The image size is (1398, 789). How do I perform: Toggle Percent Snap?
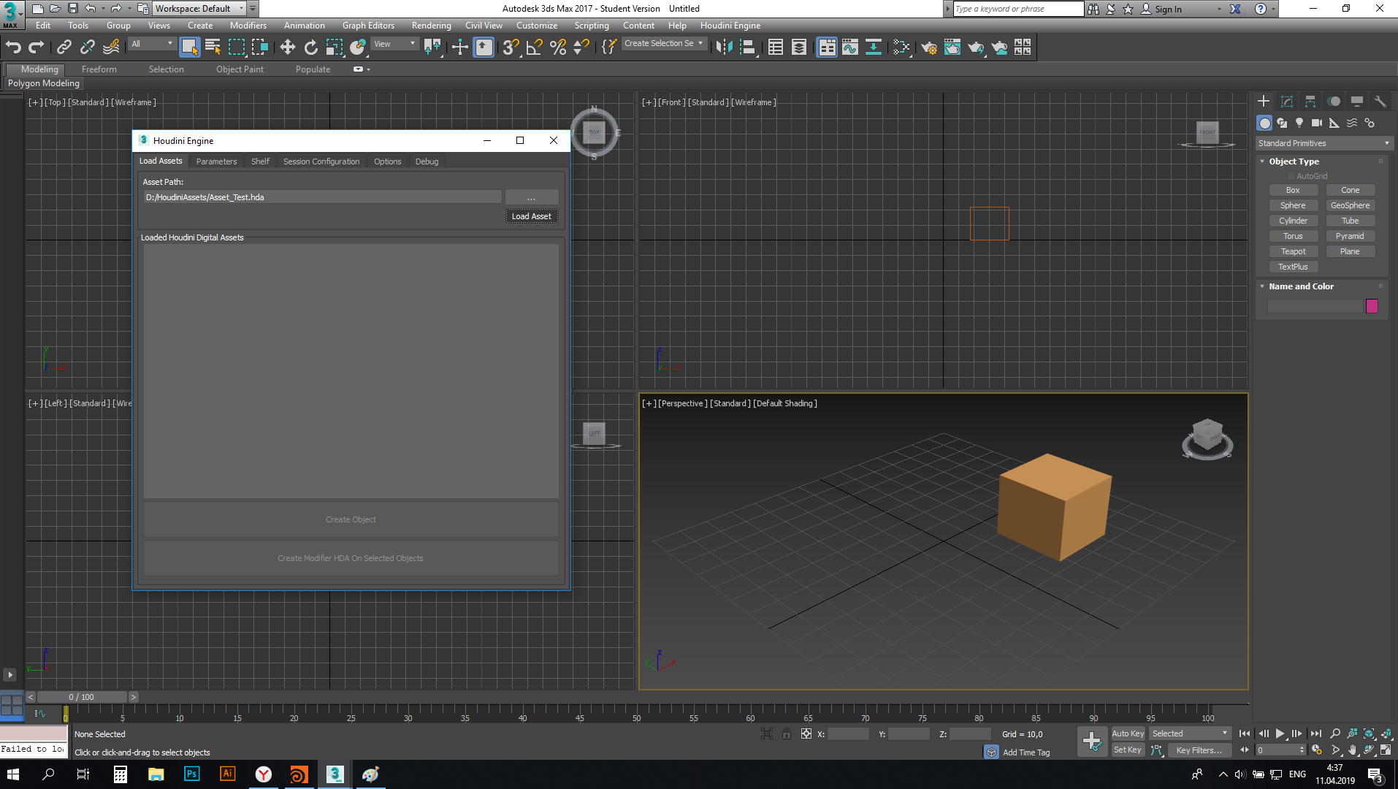coord(558,47)
